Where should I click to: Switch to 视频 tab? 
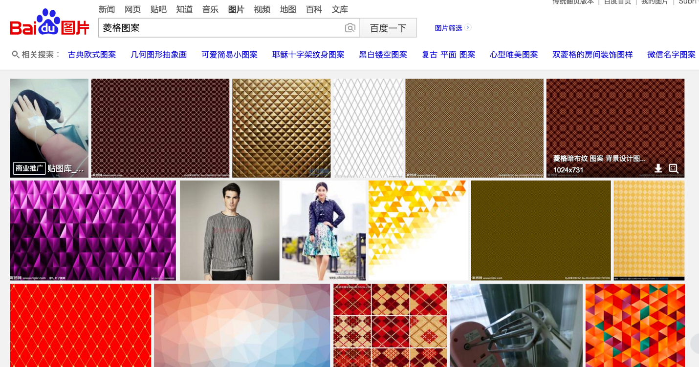262,9
